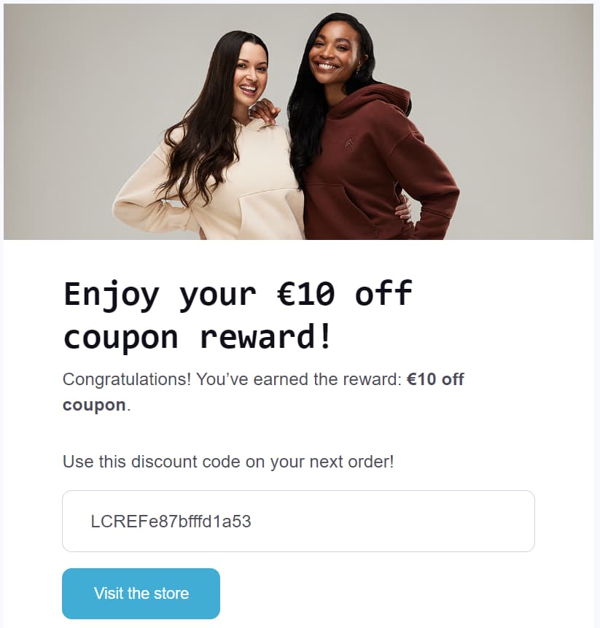Click the congratulations message line
The image size is (600, 628).
(262, 379)
